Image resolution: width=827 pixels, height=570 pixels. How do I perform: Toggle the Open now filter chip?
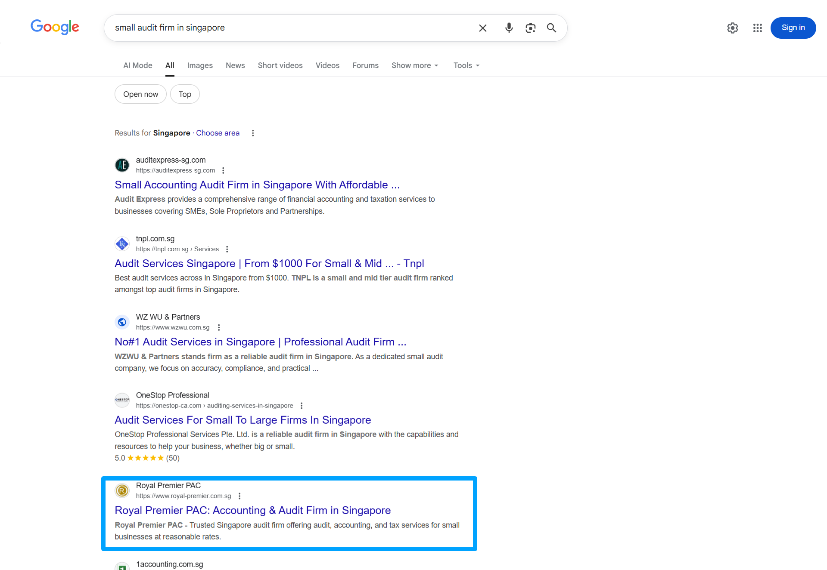140,94
